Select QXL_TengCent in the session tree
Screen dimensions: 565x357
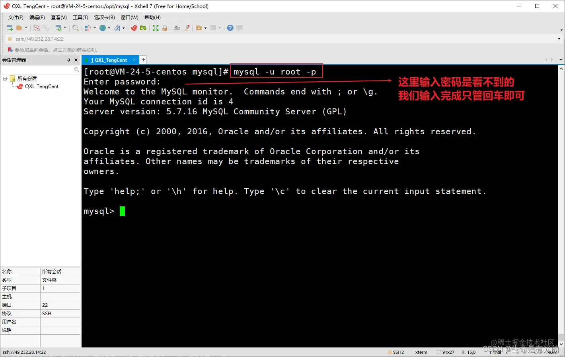42,86
